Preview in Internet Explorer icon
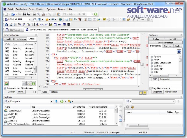Image resolution: width=187 pixels, height=138 pixels. (60, 19)
